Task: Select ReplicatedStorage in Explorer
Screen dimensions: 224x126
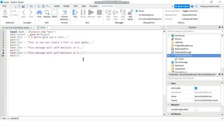Action: point(183,52)
